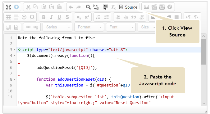Click the Increase Indent icon
The width and height of the screenshot is (210, 114).
[x=126, y=17]
